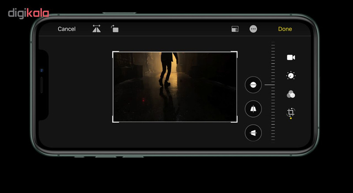Flip the video horizontally

coord(97,29)
